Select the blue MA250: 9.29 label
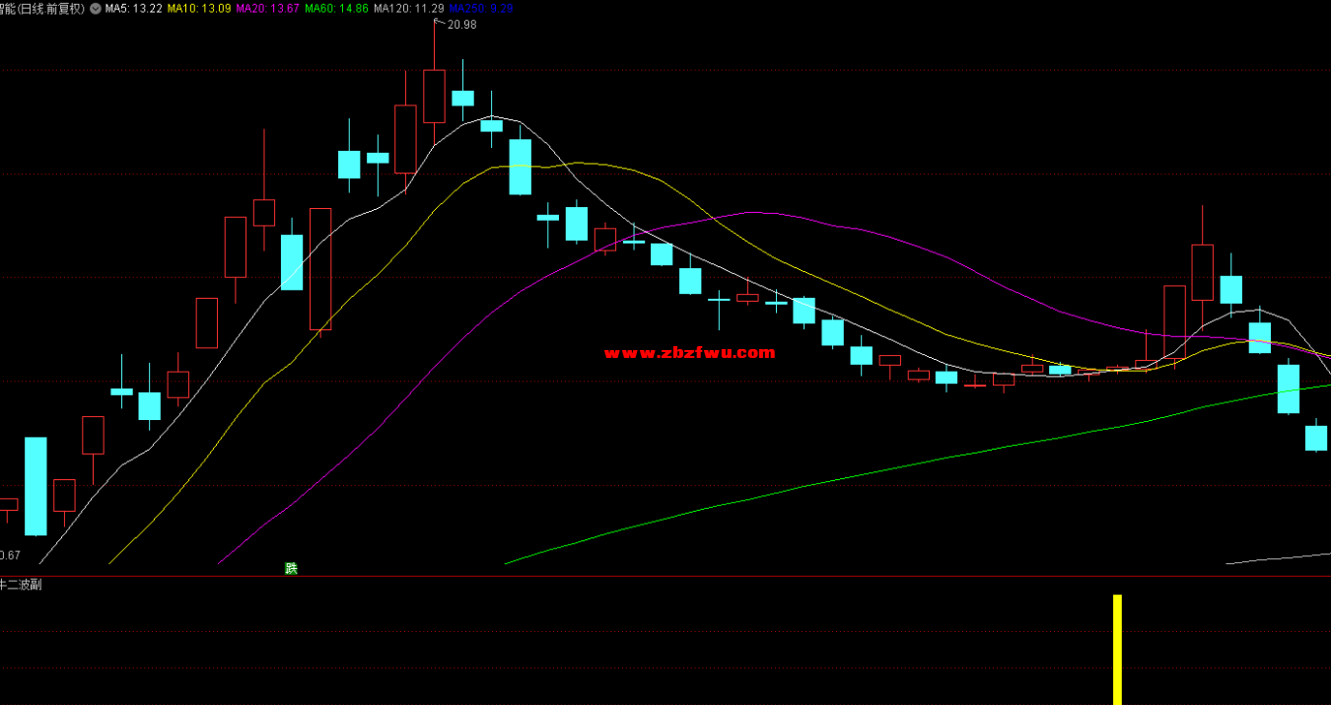The height and width of the screenshot is (705, 1331). click(480, 8)
